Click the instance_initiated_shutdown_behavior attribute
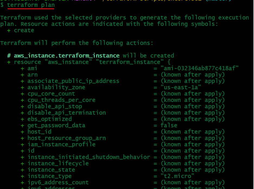The image size is (254, 189). [x=89, y=157]
